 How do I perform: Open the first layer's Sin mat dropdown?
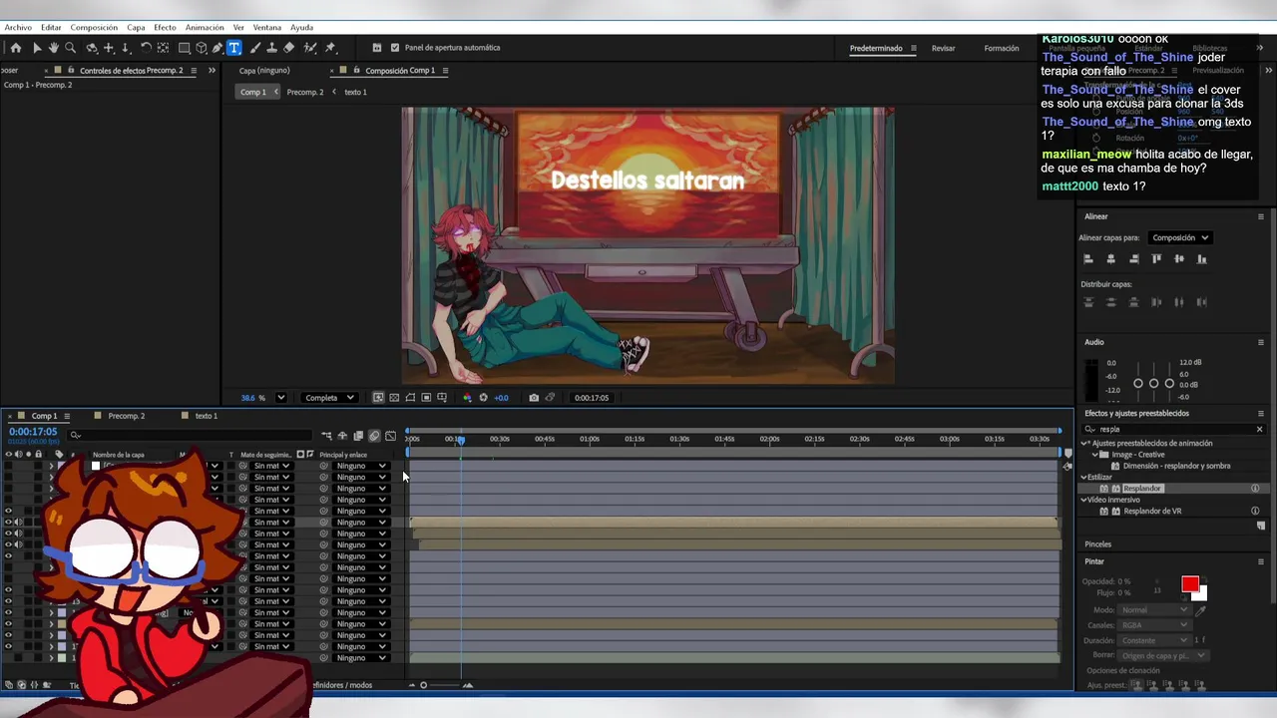[270, 466]
